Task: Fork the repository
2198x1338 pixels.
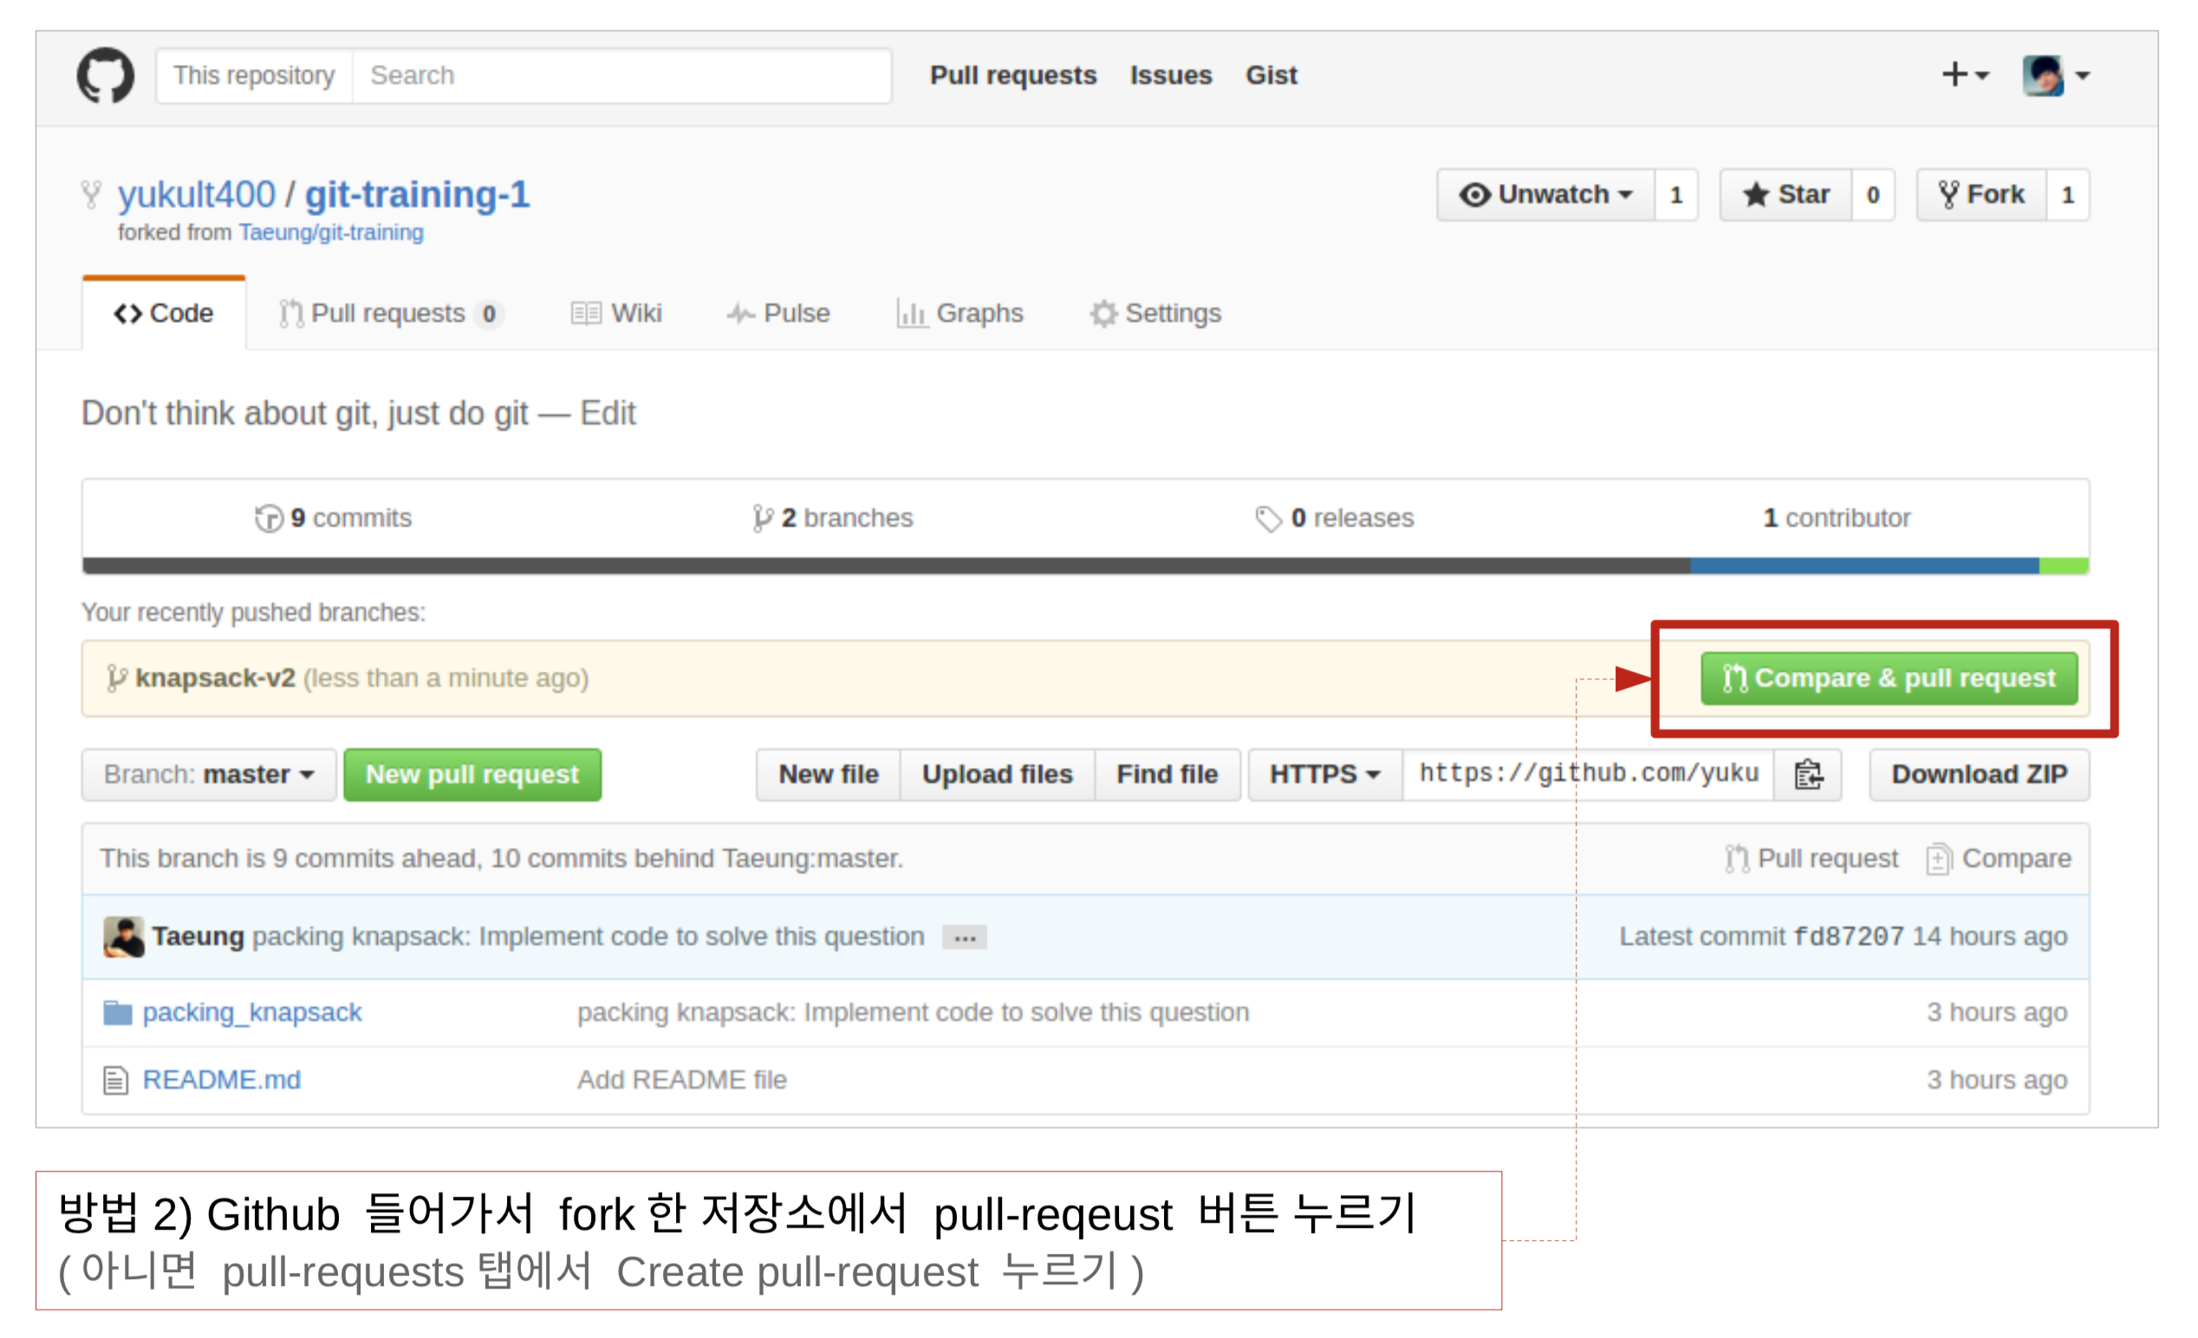Action: click(x=1981, y=194)
